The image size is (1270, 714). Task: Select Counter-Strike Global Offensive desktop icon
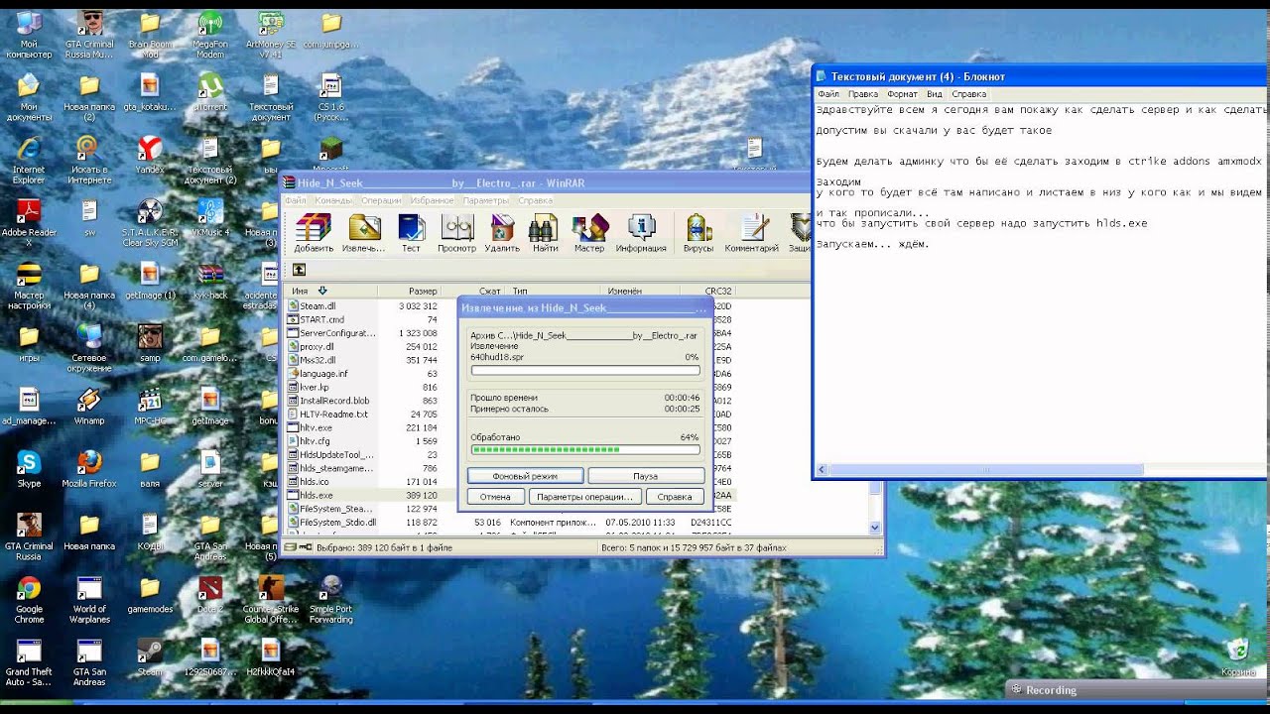[271, 588]
